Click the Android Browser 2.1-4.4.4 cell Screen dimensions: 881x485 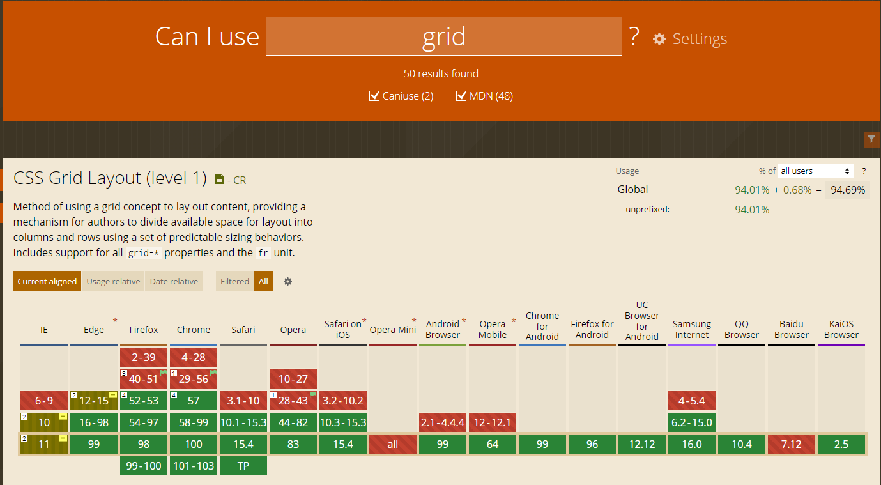pyautogui.click(x=443, y=422)
